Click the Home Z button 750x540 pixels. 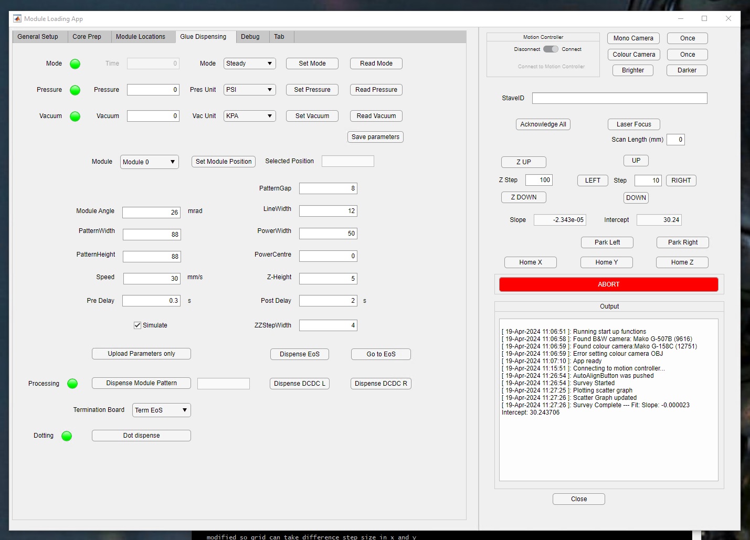point(682,262)
